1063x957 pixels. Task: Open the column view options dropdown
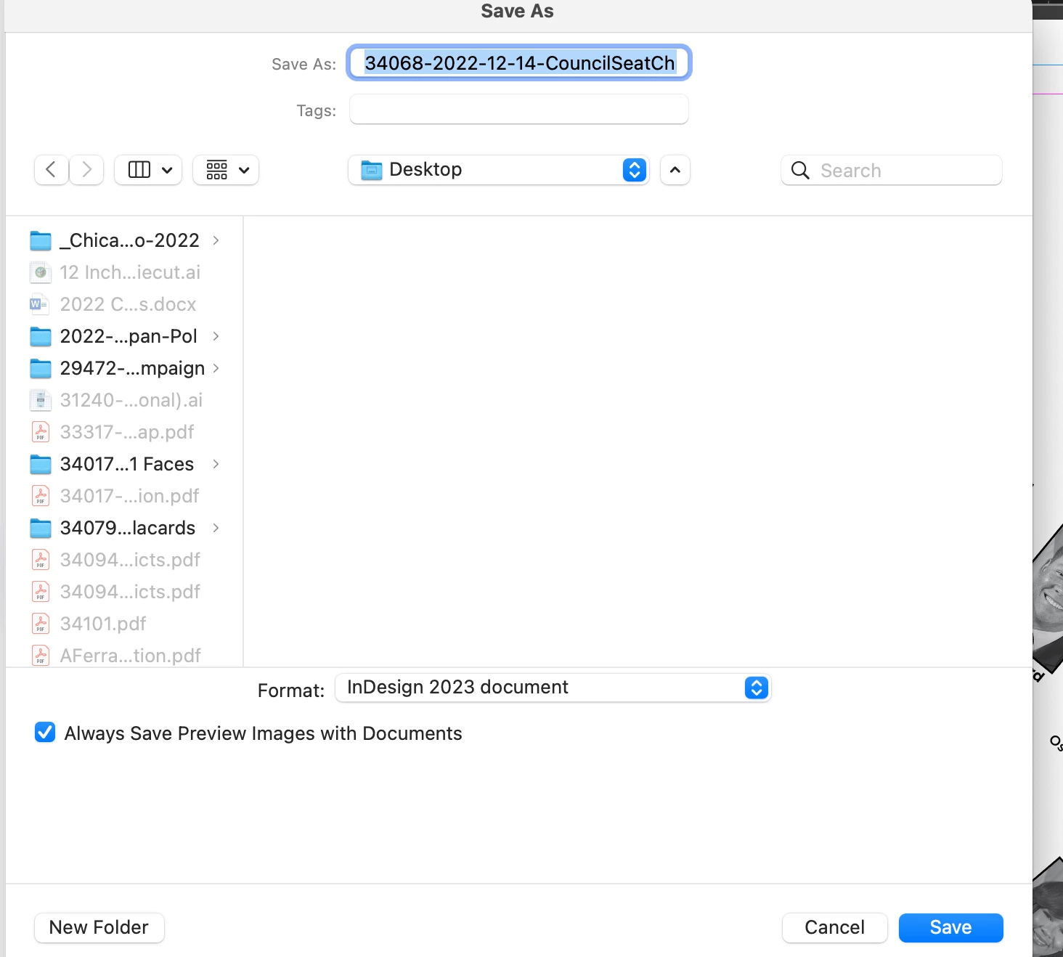pos(148,170)
